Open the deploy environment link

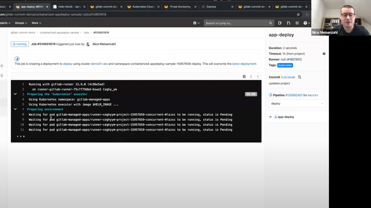point(68,64)
